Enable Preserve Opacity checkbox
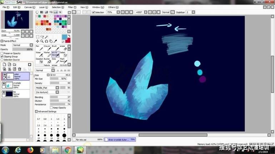 (x=2, y=53)
